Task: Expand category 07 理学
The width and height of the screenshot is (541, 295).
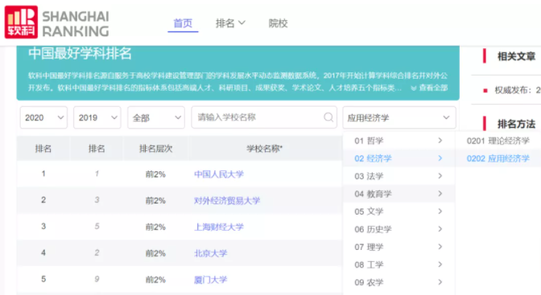Action: click(x=399, y=247)
